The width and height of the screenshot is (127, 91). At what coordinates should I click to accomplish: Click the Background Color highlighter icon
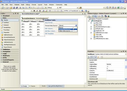click(x=46, y=11)
